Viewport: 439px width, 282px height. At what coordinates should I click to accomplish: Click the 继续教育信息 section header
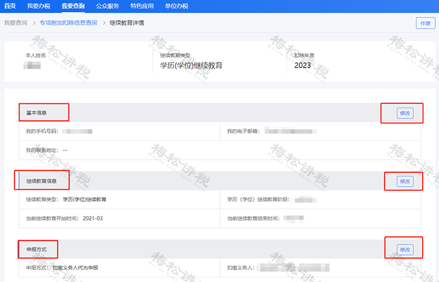tap(41, 182)
